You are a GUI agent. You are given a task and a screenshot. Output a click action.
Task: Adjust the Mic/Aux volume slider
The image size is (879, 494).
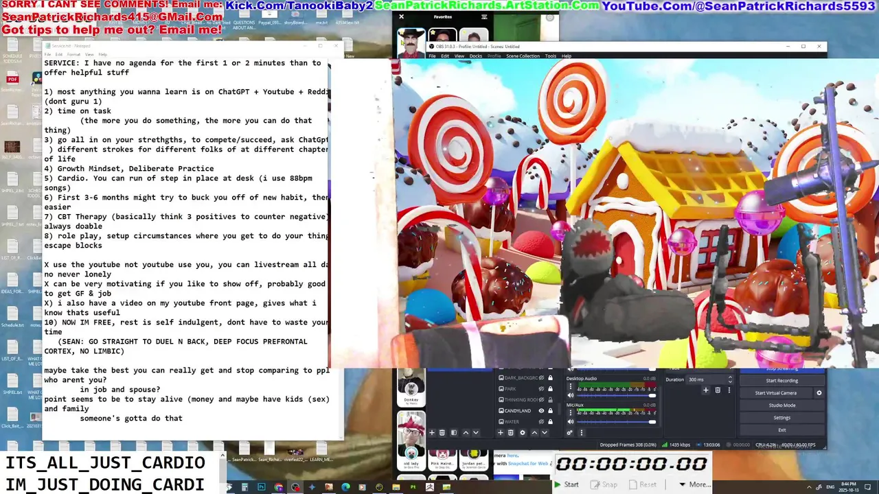point(616,421)
